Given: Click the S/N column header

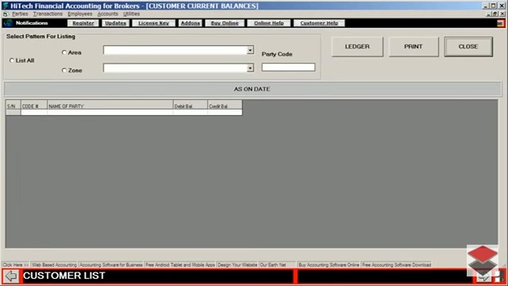Looking at the screenshot, I should click(x=13, y=106).
